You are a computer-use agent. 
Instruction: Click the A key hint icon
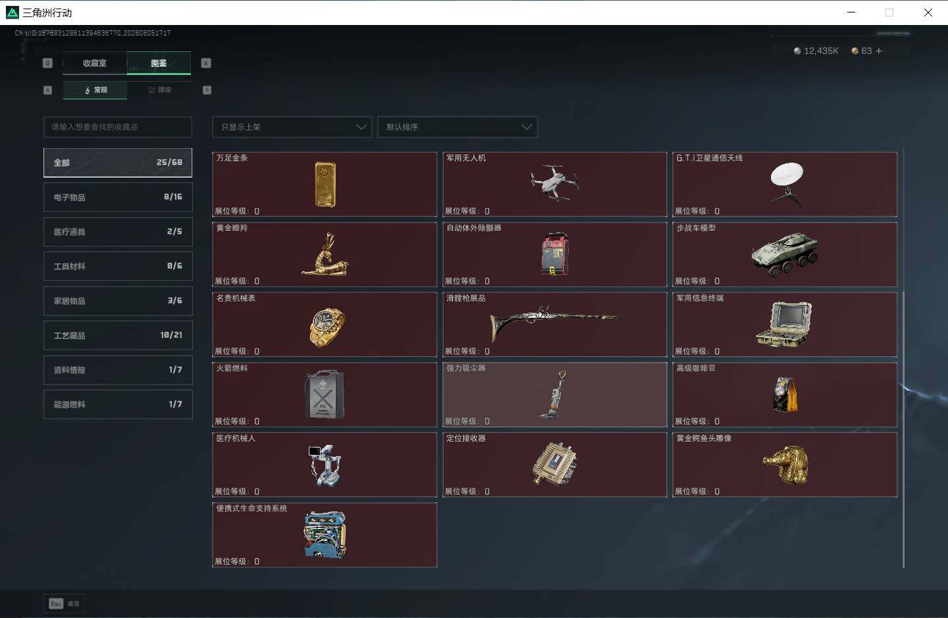[47, 90]
